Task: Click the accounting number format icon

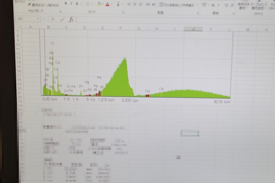Action: click(204, 5)
